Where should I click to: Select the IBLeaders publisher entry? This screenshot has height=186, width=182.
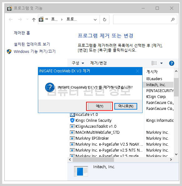point(154,79)
